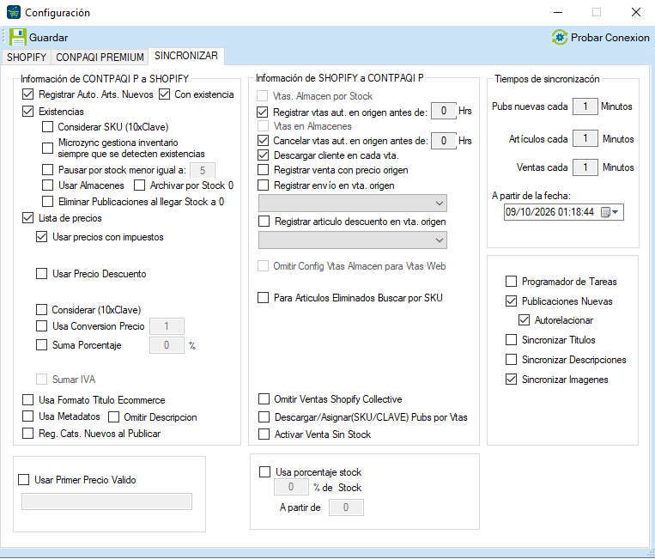Screen dimensions: 655x559
Task: Uncheck Registrar Auto. Arts. Nuevos
Action: [28, 94]
